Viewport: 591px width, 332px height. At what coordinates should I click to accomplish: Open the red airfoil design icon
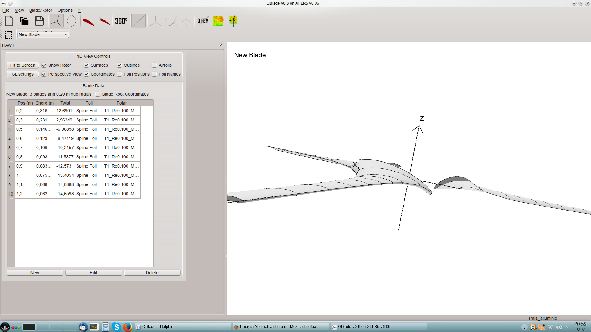pos(89,22)
